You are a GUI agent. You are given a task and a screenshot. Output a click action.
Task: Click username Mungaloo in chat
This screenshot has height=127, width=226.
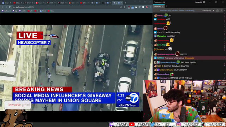162,36
